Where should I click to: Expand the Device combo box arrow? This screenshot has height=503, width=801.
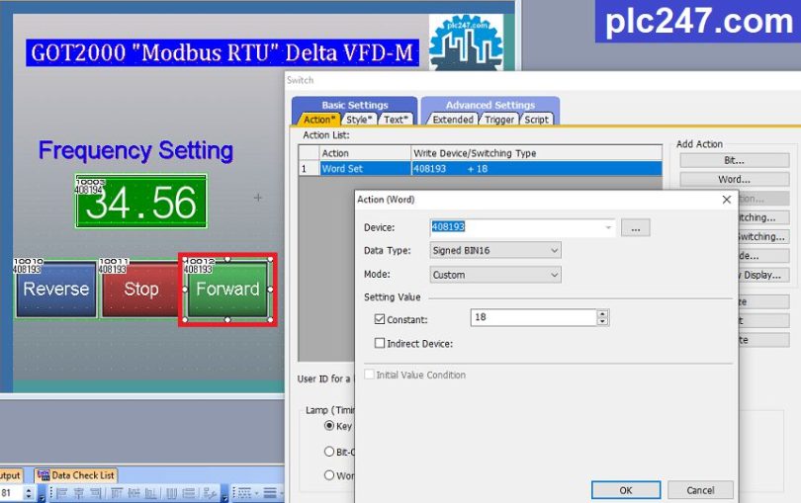[608, 227]
